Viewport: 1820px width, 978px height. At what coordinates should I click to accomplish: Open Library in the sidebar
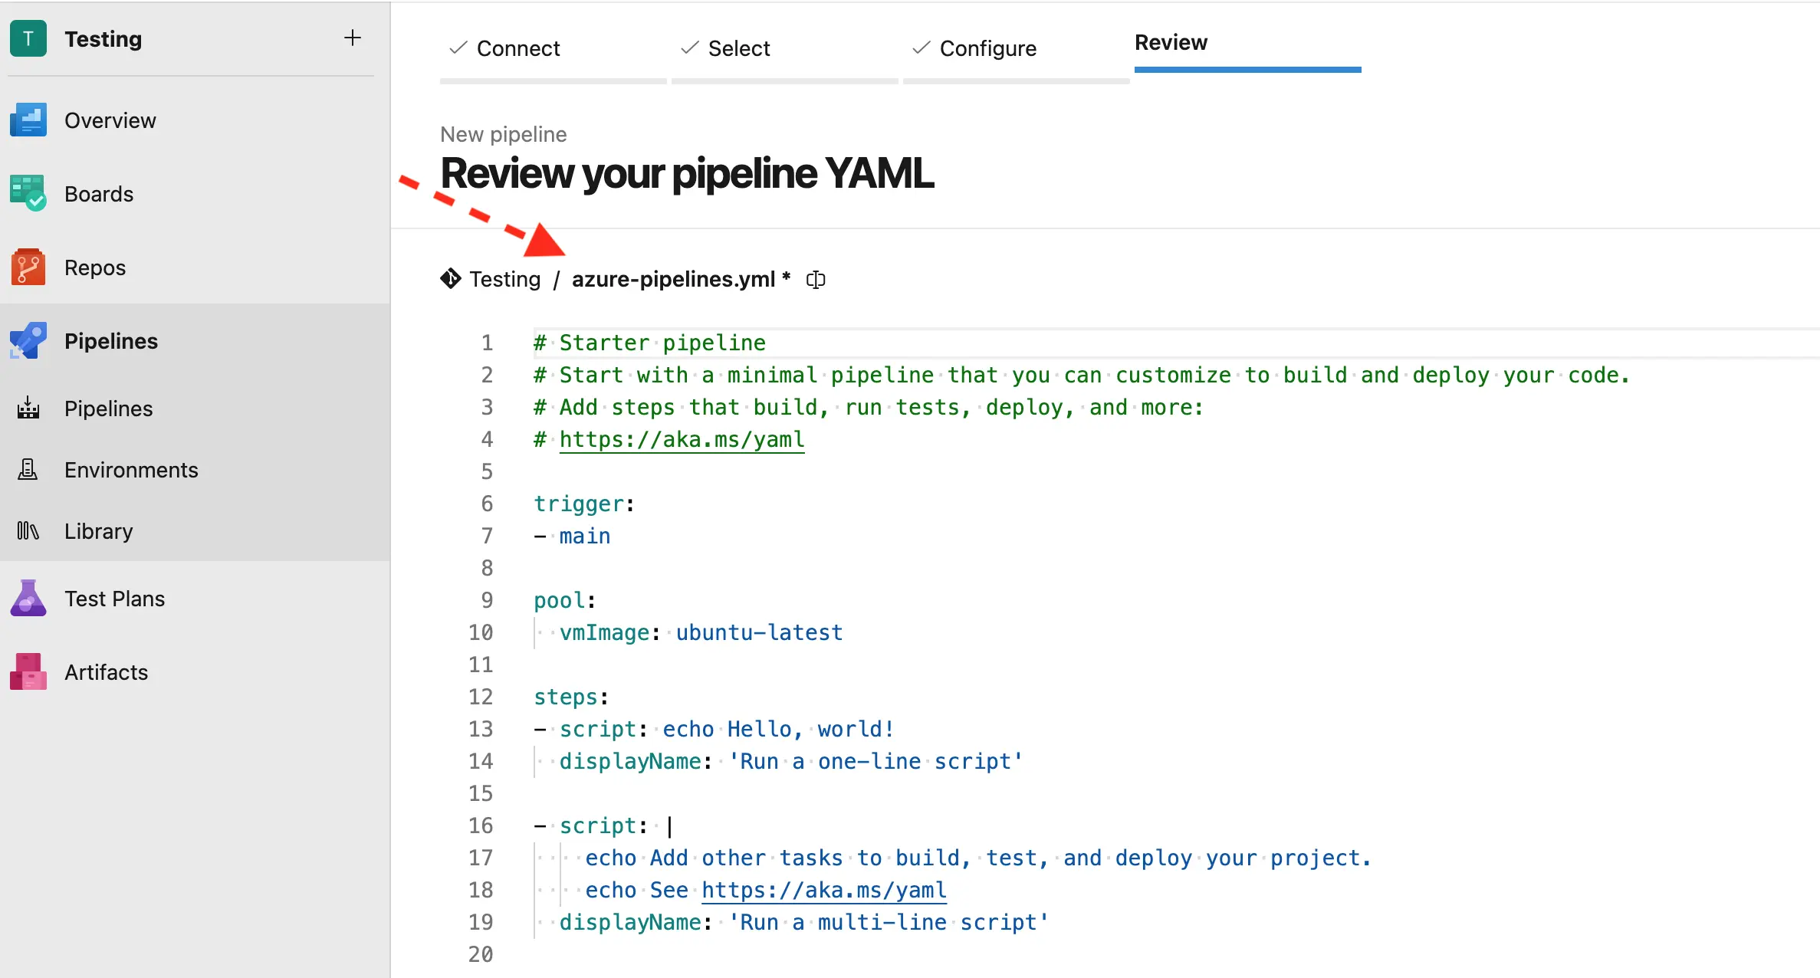point(99,531)
